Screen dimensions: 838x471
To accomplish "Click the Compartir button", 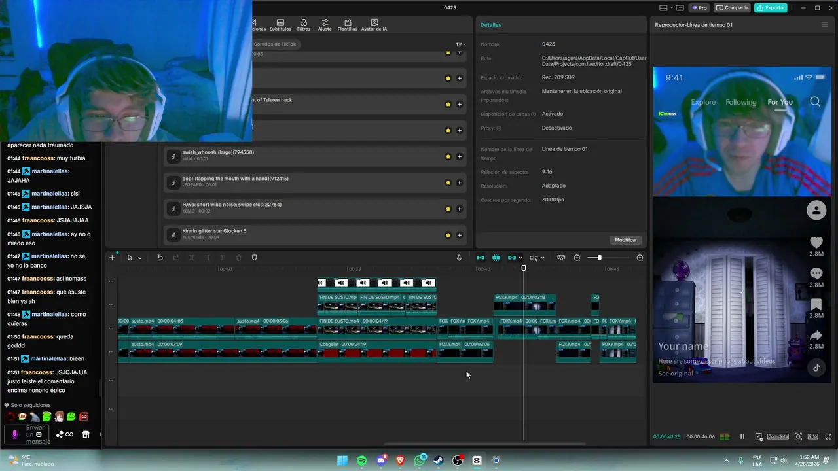I will (733, 8).
